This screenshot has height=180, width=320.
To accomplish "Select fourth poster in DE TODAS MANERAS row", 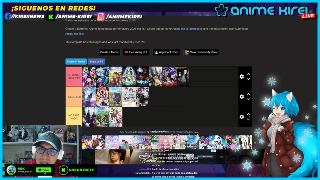I will click(129, 76).
